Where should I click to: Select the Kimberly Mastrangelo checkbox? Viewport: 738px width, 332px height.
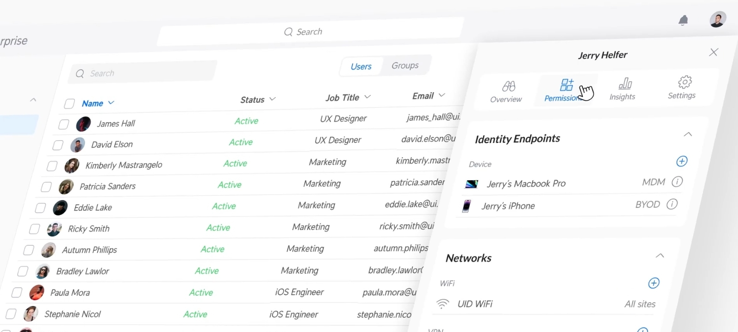tap(52, 166)
